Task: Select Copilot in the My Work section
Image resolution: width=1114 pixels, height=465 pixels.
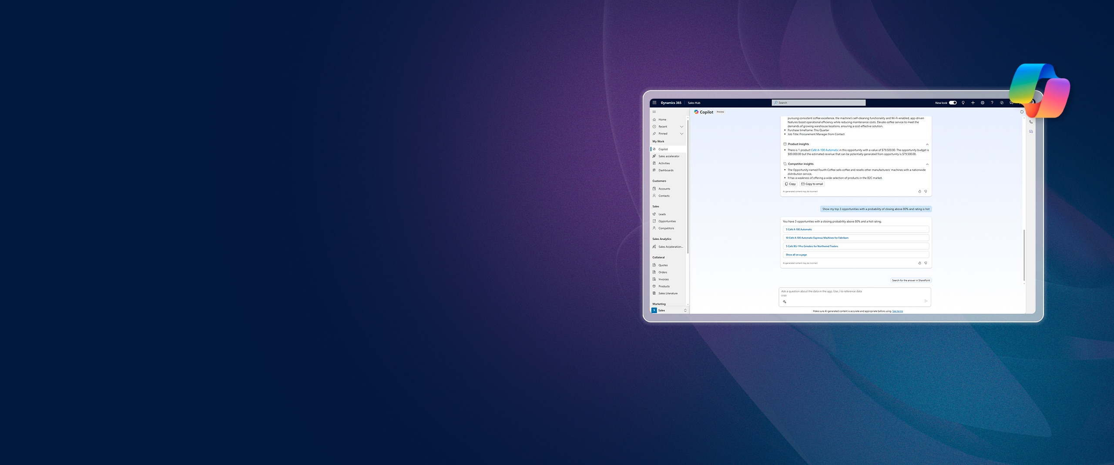Action: point(663,149)
